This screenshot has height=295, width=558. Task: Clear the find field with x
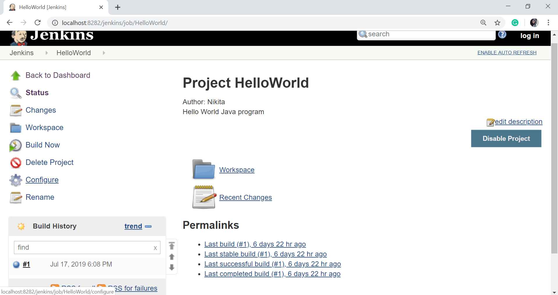point(155,248)
